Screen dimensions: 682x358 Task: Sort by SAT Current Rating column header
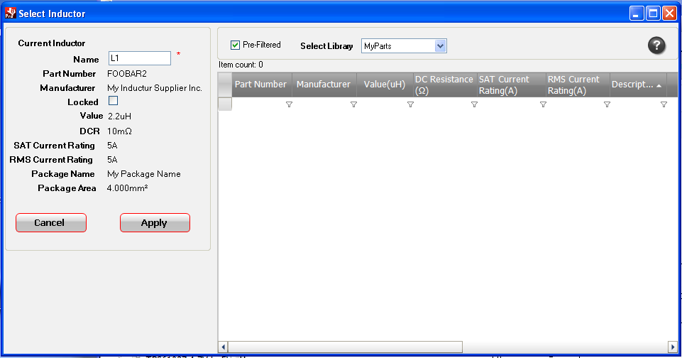(x=512, y=85)
